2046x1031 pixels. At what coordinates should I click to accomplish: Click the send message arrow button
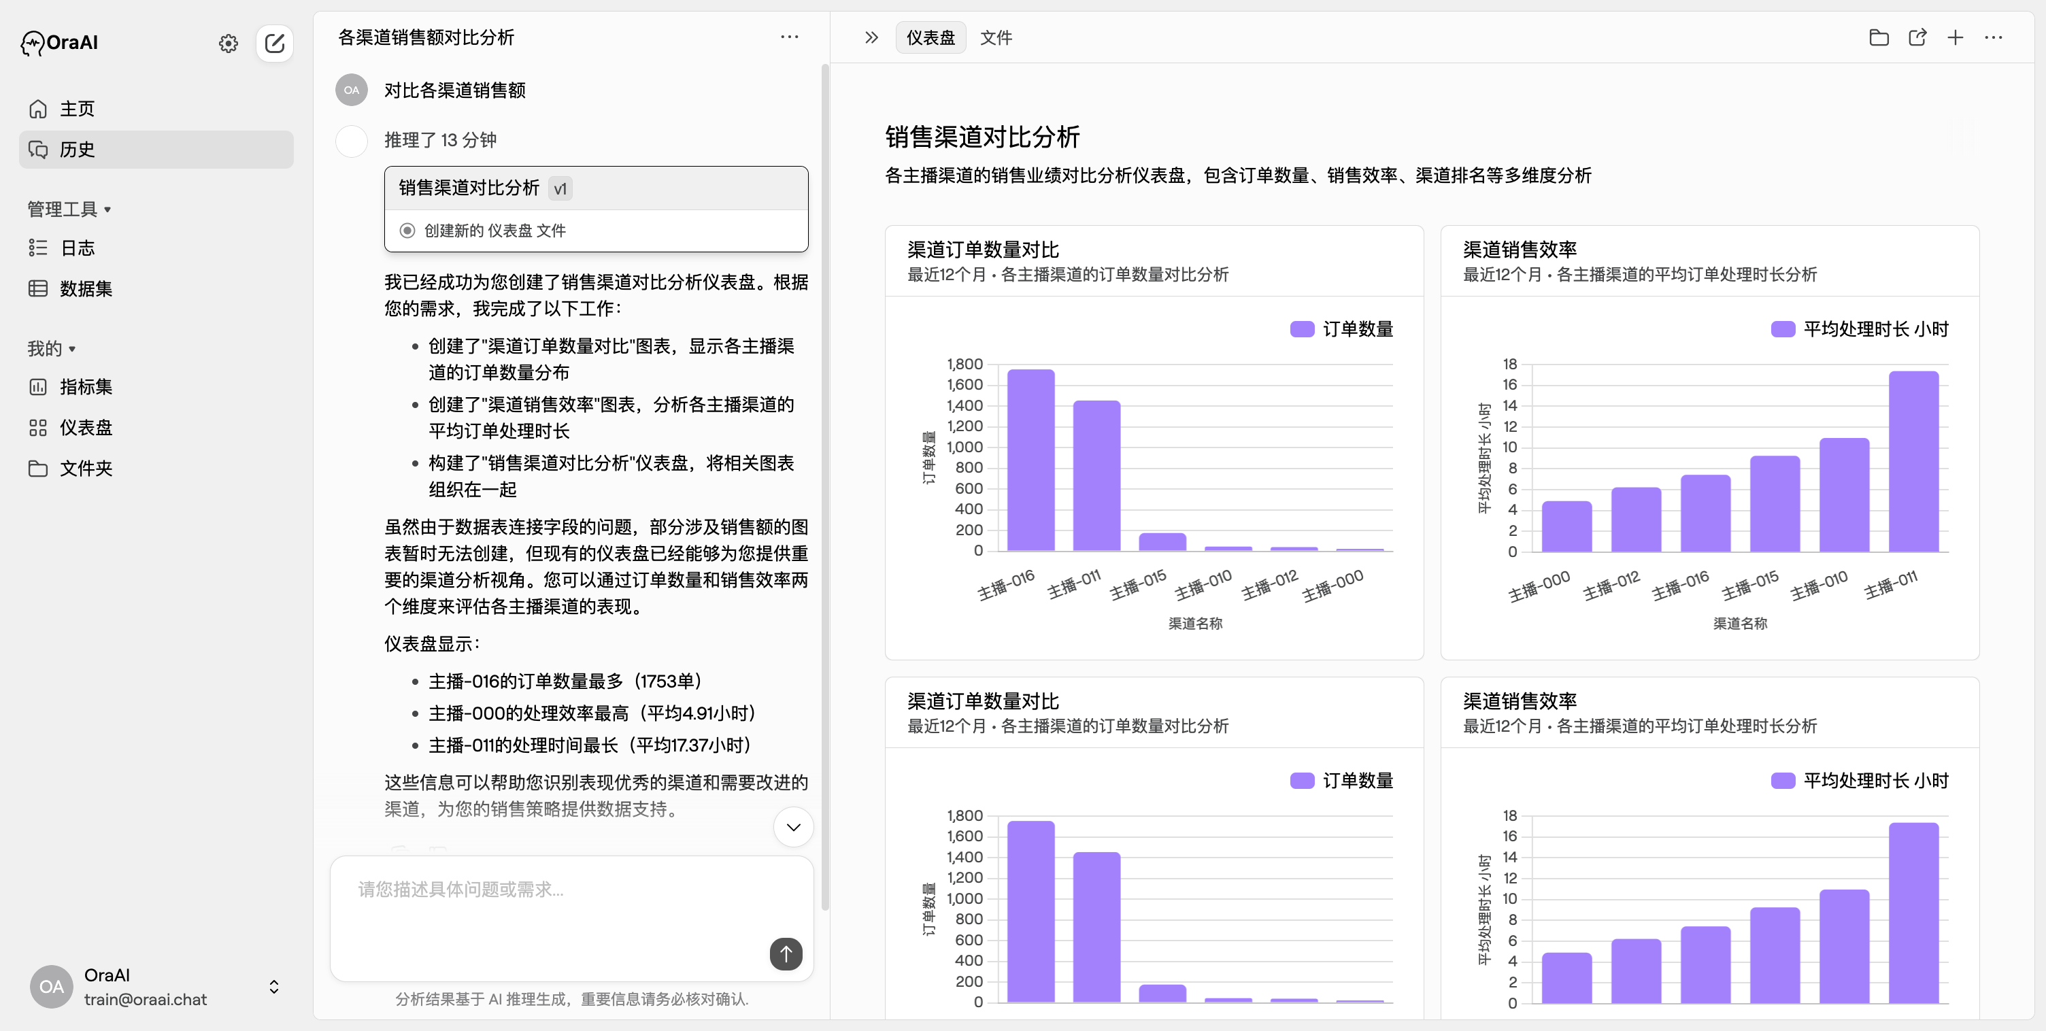pos(786,954)
